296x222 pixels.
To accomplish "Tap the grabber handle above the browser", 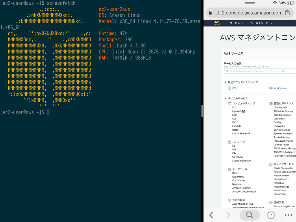I will (x=249, y=3).
